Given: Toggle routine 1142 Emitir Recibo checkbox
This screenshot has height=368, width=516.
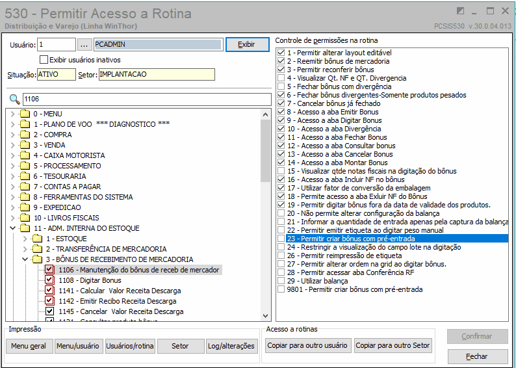Looking at the screenshot, I should click(x=49, y=301).
